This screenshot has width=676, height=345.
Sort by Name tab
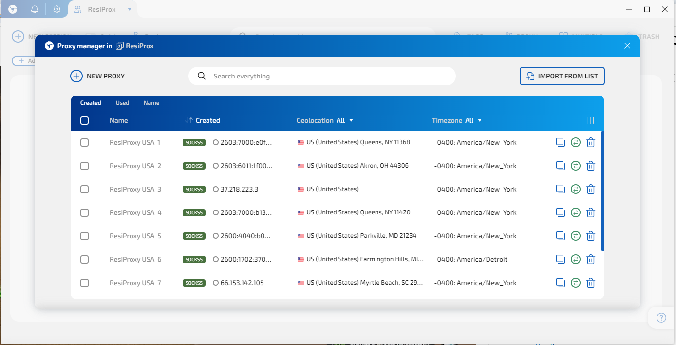151,103
